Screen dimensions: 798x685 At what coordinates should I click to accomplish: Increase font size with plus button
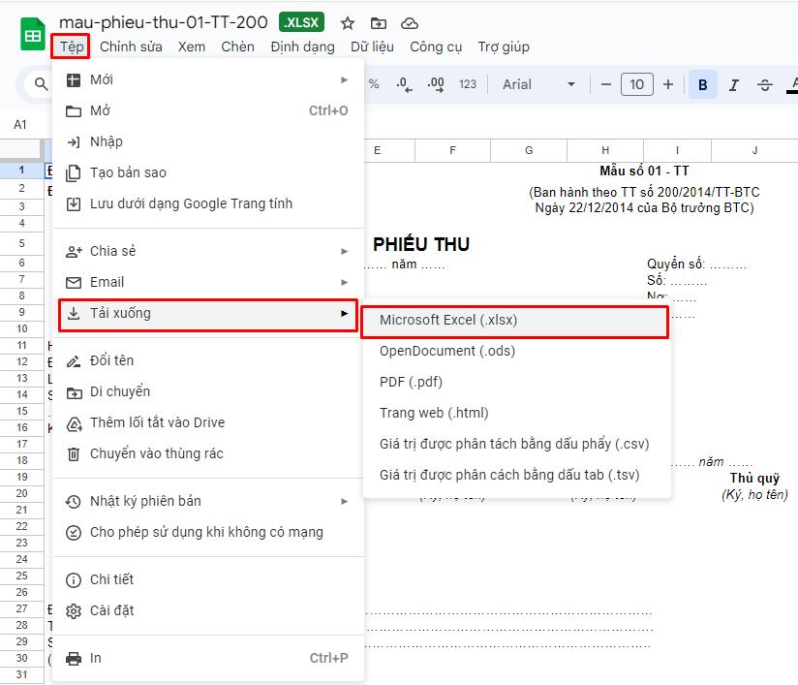coord(668,84)
